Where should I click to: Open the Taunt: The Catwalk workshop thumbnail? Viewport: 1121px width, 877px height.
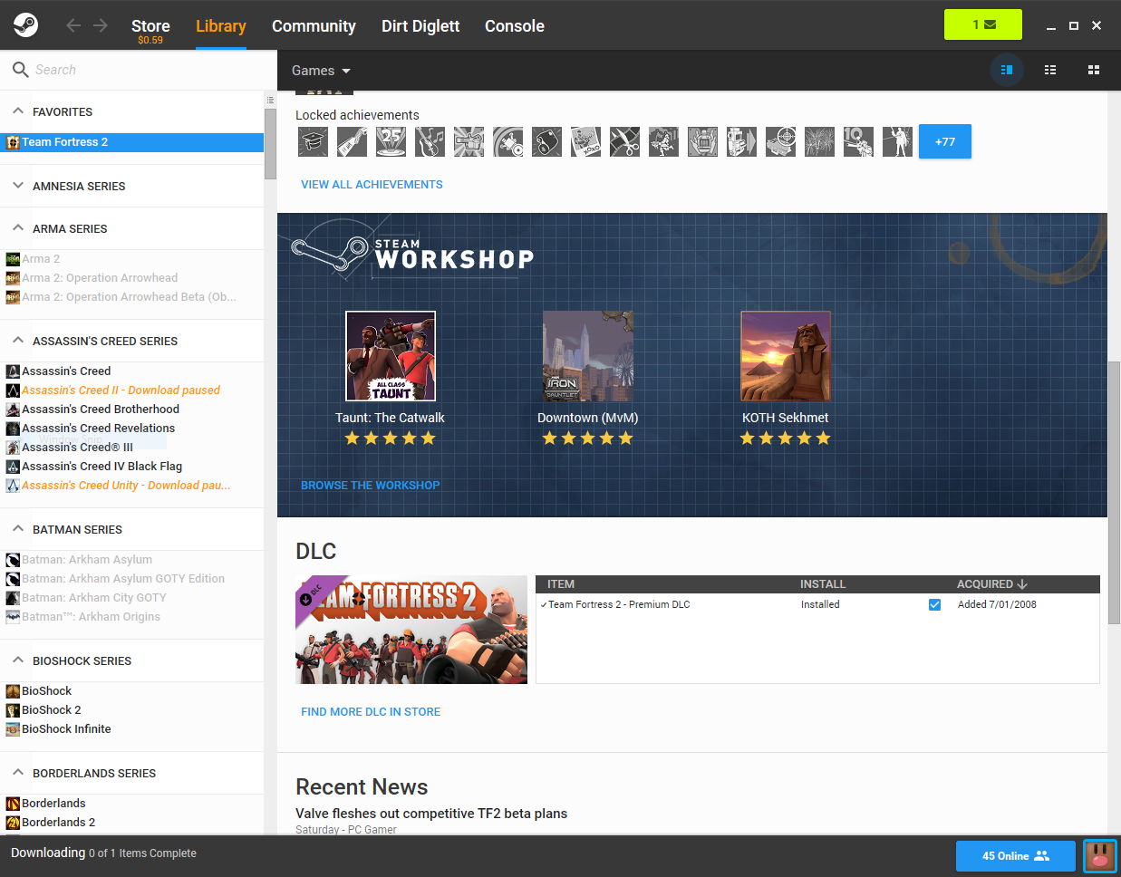pos(390,355)
